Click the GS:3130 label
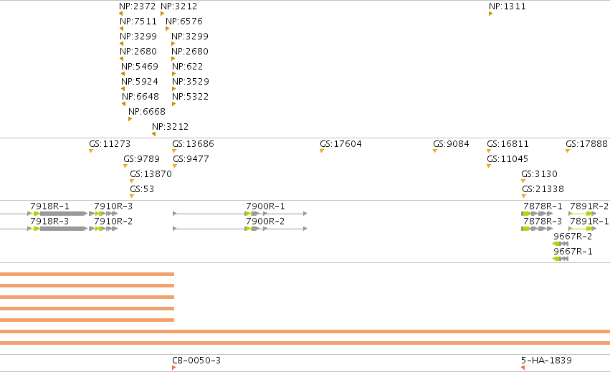The width and height of the screenshot is (610, 372). click(x=540, y=174)
